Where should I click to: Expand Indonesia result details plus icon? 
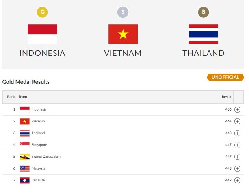(x=237, y=110)
